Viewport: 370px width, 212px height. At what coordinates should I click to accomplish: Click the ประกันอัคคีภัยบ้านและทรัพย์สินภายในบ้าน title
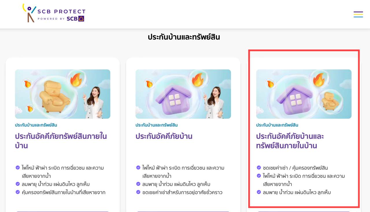290,141
